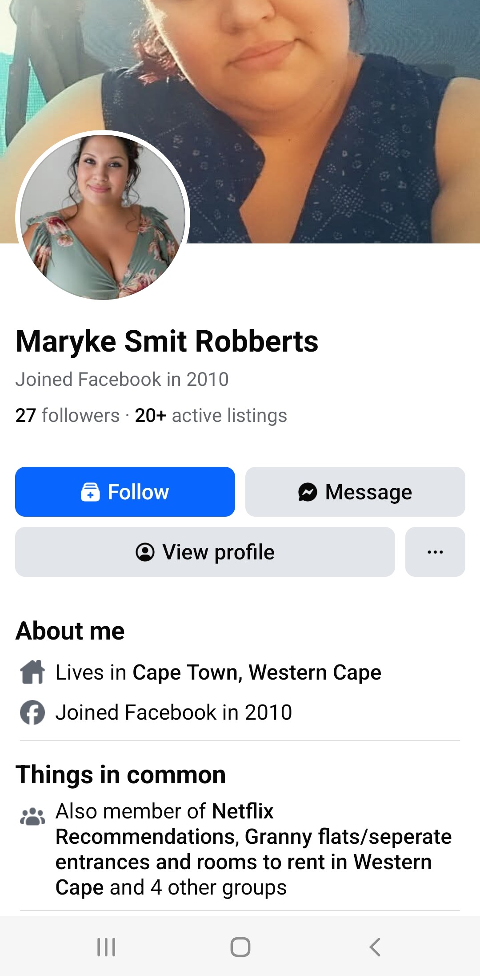Show the 27 followers list
The image size is (480, 976).
coord(68,415)
